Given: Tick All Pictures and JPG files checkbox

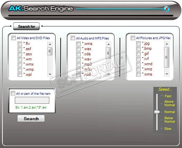Looking at the screenshot, I should pos(133,38).
